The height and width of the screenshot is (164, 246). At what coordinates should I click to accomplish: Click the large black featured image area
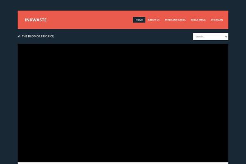pos(123,103)
